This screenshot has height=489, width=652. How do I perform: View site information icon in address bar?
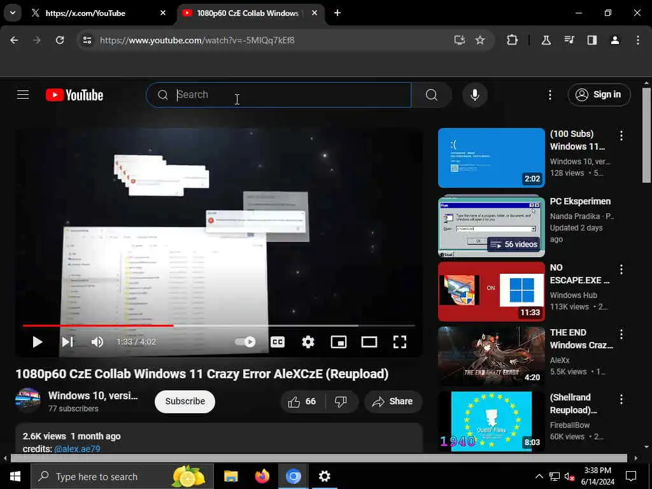tap(87, 40)
